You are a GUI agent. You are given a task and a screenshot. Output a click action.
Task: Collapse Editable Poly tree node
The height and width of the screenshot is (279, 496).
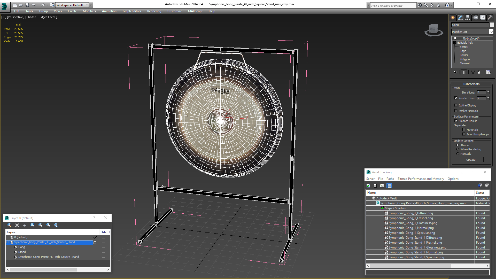pyautogui.click(x=455, y=43)
